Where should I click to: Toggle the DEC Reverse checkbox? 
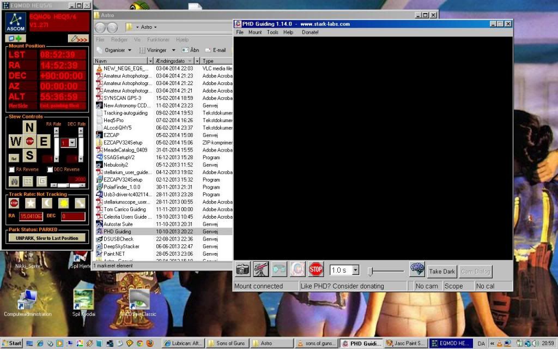(x=50, y=170)
